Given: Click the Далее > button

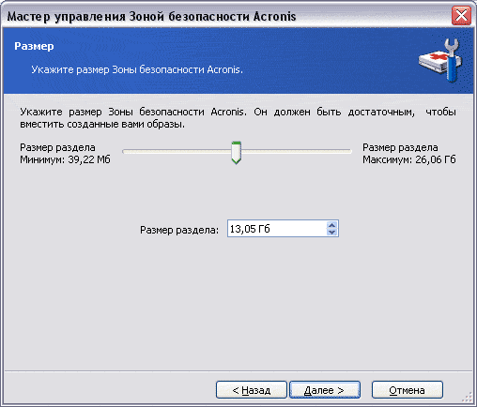Looking at the screenshot, I should click(325, 390).
